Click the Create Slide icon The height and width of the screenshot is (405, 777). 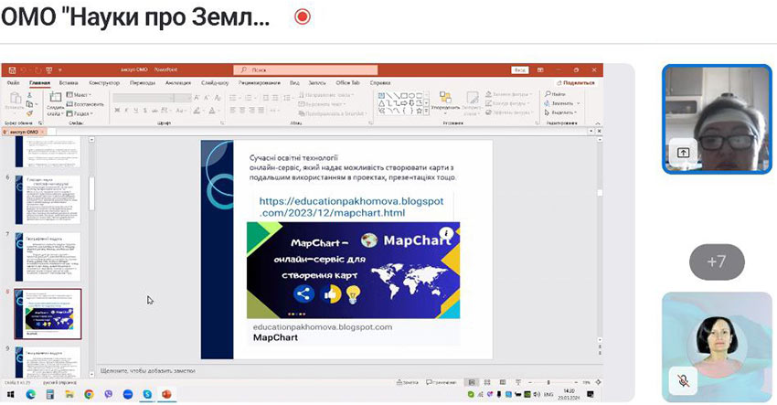click(55, 97)
